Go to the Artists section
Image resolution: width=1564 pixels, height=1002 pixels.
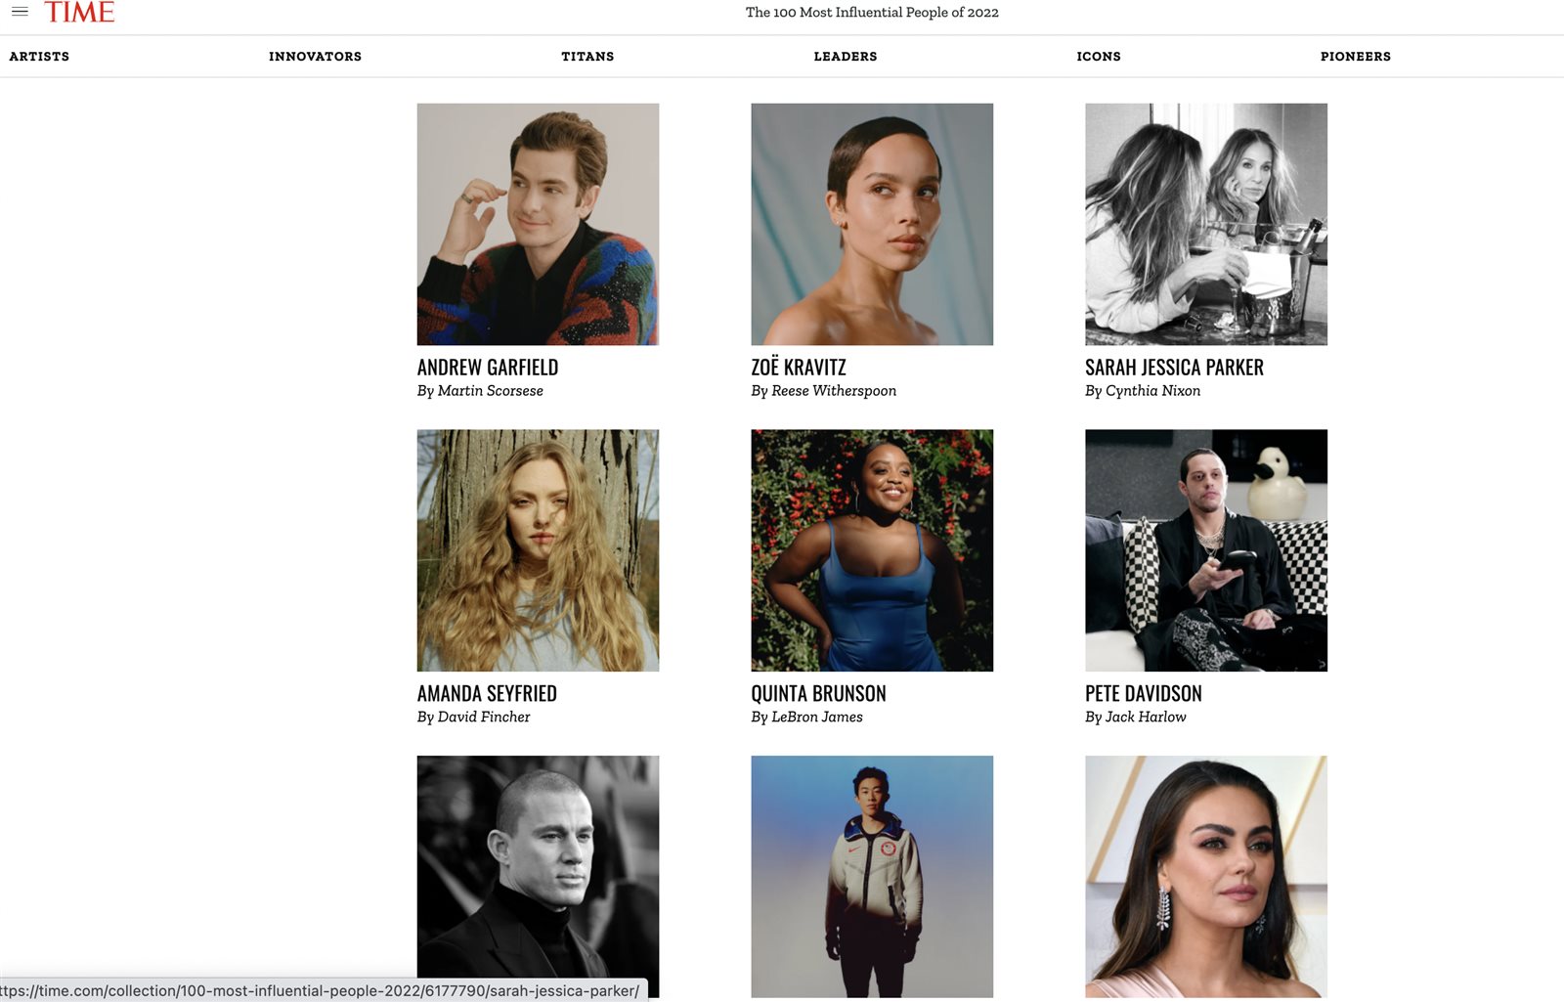pos(39,57)
